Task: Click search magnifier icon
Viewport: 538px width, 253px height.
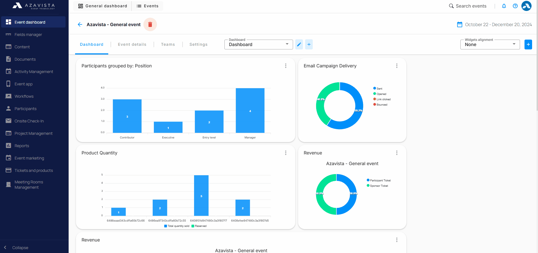Action: point(451,6)
